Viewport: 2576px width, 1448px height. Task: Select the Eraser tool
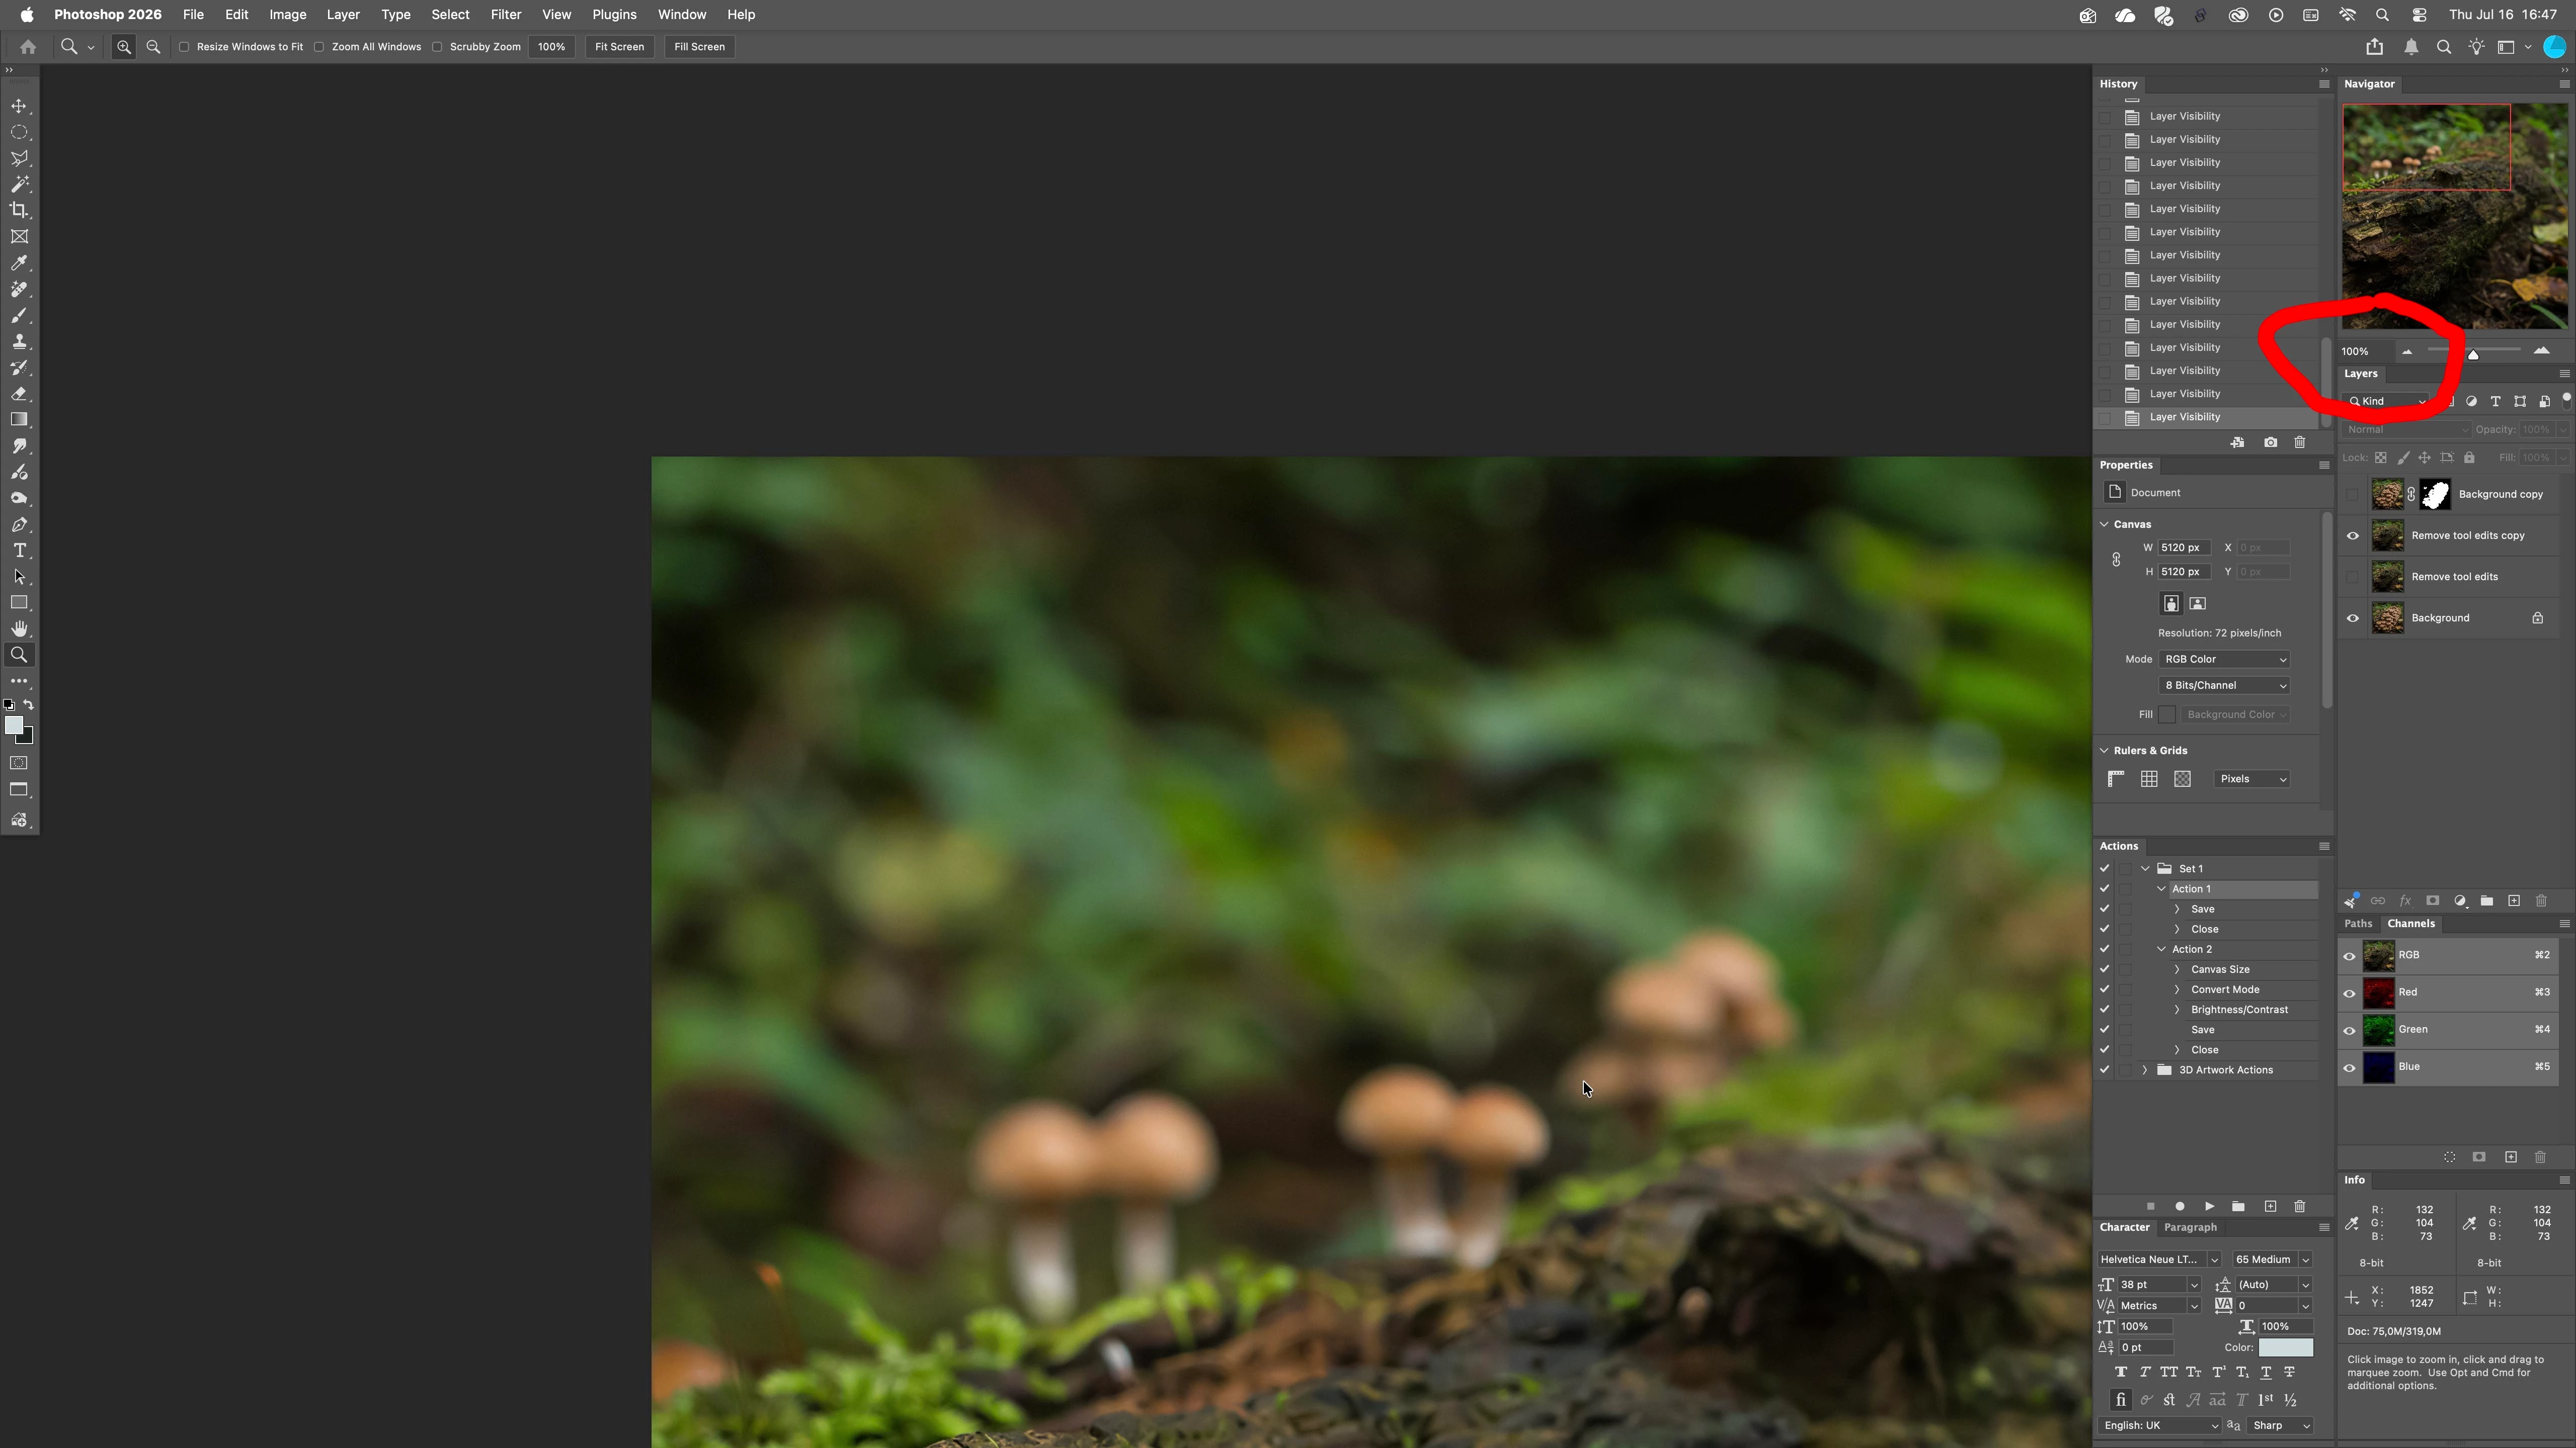19,394
